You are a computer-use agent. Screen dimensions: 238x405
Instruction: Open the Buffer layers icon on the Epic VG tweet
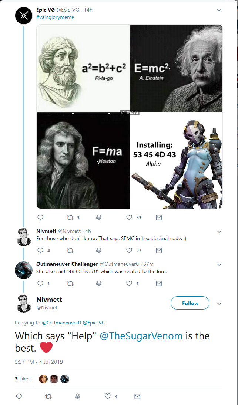click(99, 218)
